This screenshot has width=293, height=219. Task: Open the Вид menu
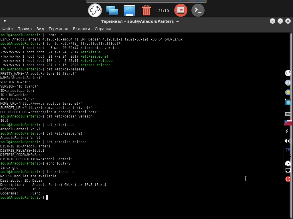point(40,29)
